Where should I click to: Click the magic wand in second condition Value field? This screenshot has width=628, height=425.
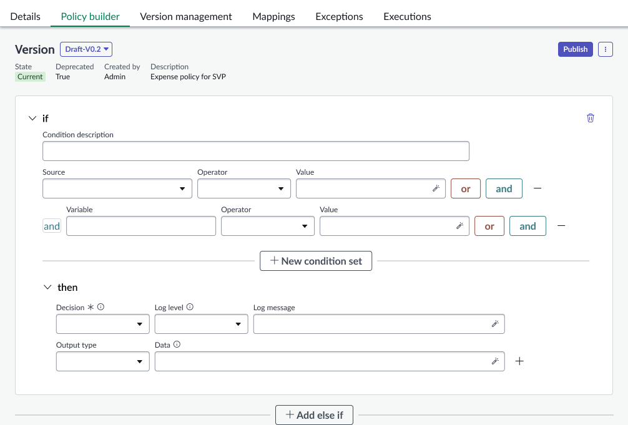click(460, 226)
